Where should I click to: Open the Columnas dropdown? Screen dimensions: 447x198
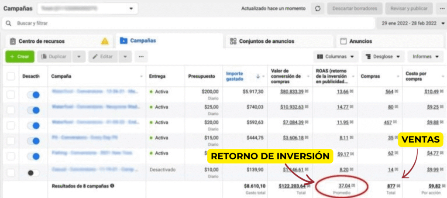[336, 57]
